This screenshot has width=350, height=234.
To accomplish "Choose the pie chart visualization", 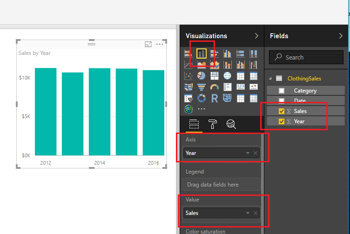I will (202, 75).
